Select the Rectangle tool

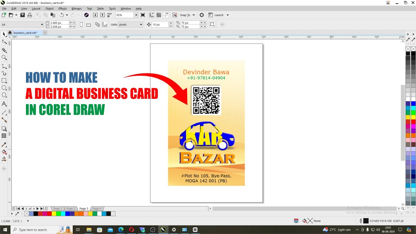click(4, 81)
